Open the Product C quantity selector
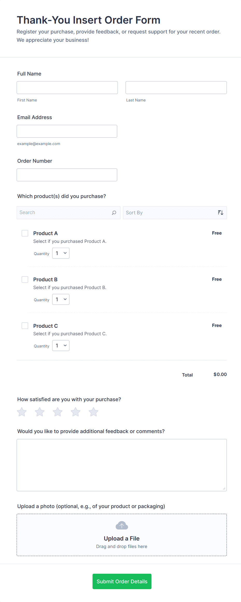The width and height of the screenshot is (241, 602). coord(61,346)
